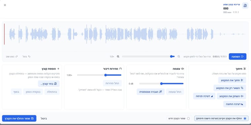Click החל מהירות apply speed button
The image size is (251, 125).
coord(112,83)
